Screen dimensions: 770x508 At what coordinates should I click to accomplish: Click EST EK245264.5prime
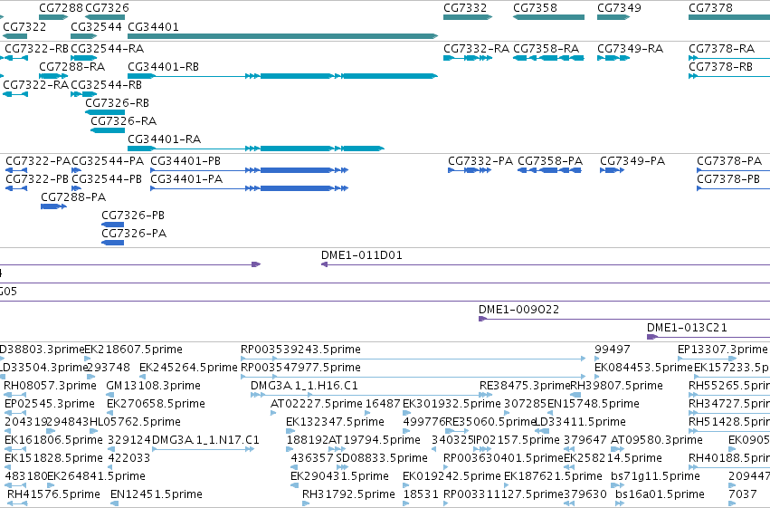188,368
